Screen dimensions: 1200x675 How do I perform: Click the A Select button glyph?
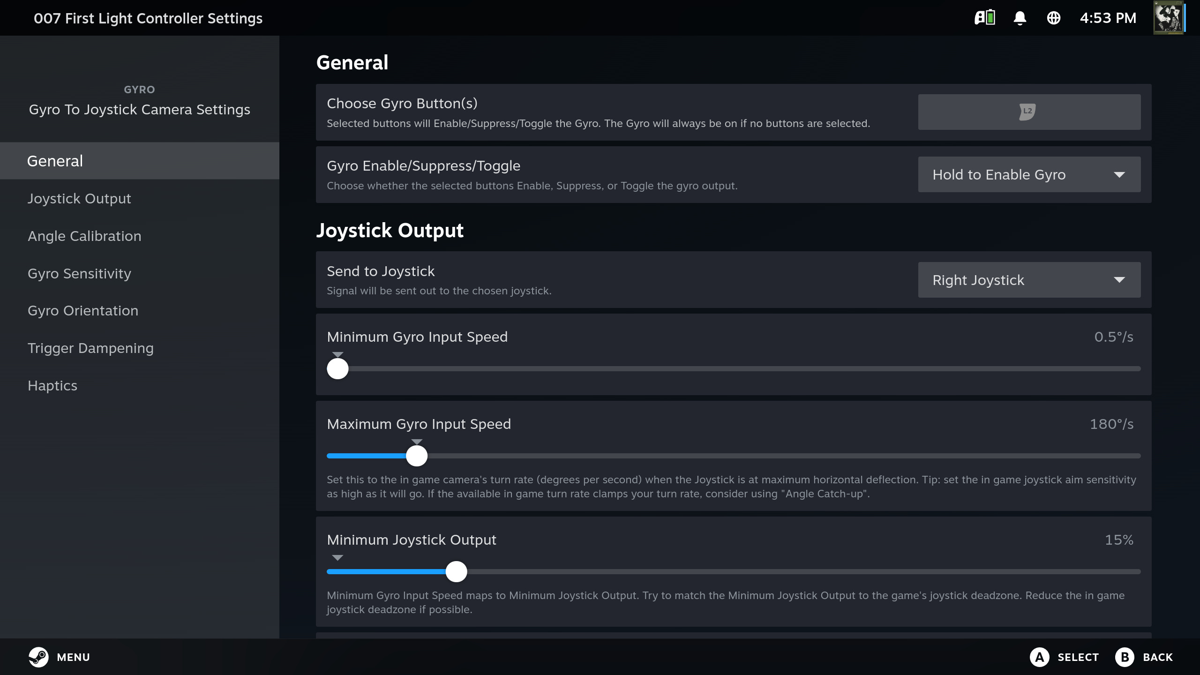click(x=1039, y=657)
